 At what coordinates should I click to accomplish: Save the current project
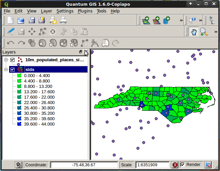tap(32, 21)
